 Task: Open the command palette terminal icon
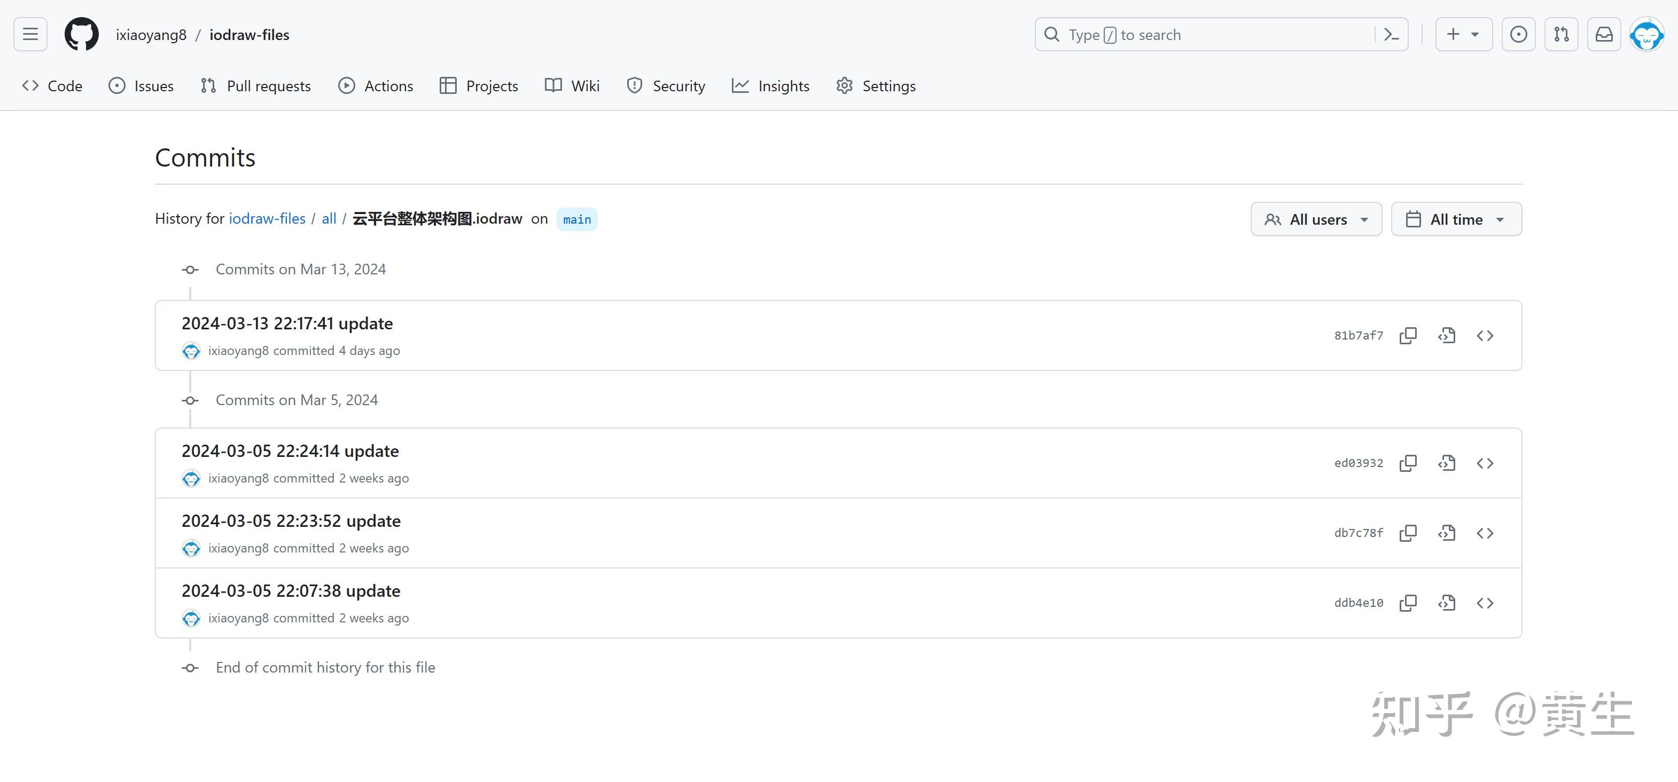point(1391,34)
